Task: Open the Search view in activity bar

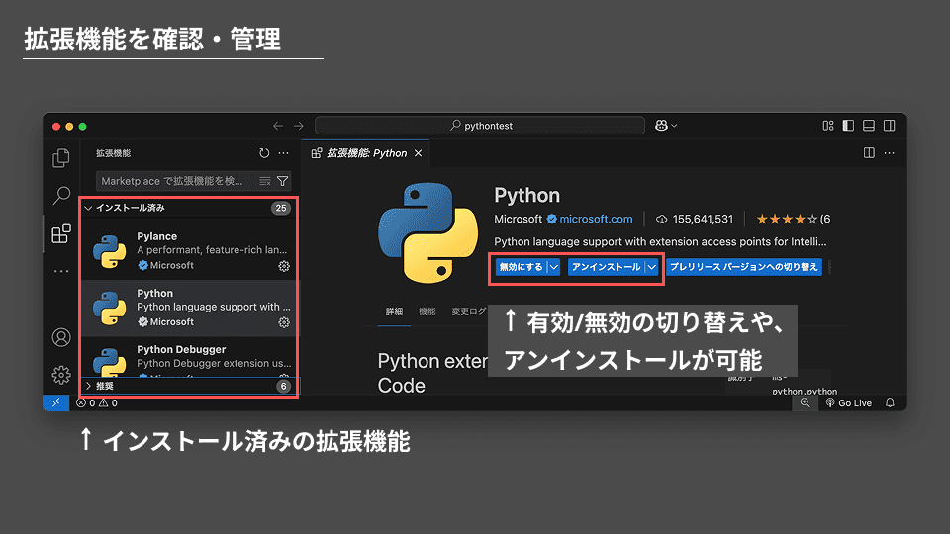Action: [x=61, y=196]
